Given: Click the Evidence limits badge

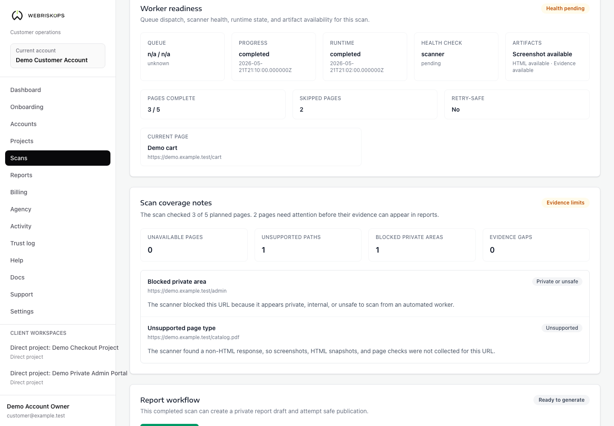Looking at the screenshot, I should [x=565, y=203].
